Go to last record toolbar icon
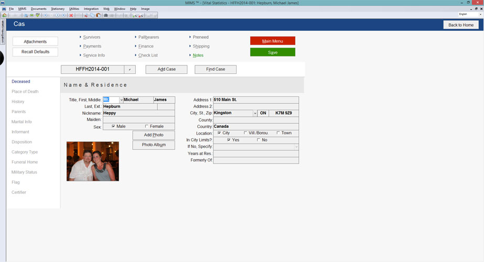 pos(63,15)
